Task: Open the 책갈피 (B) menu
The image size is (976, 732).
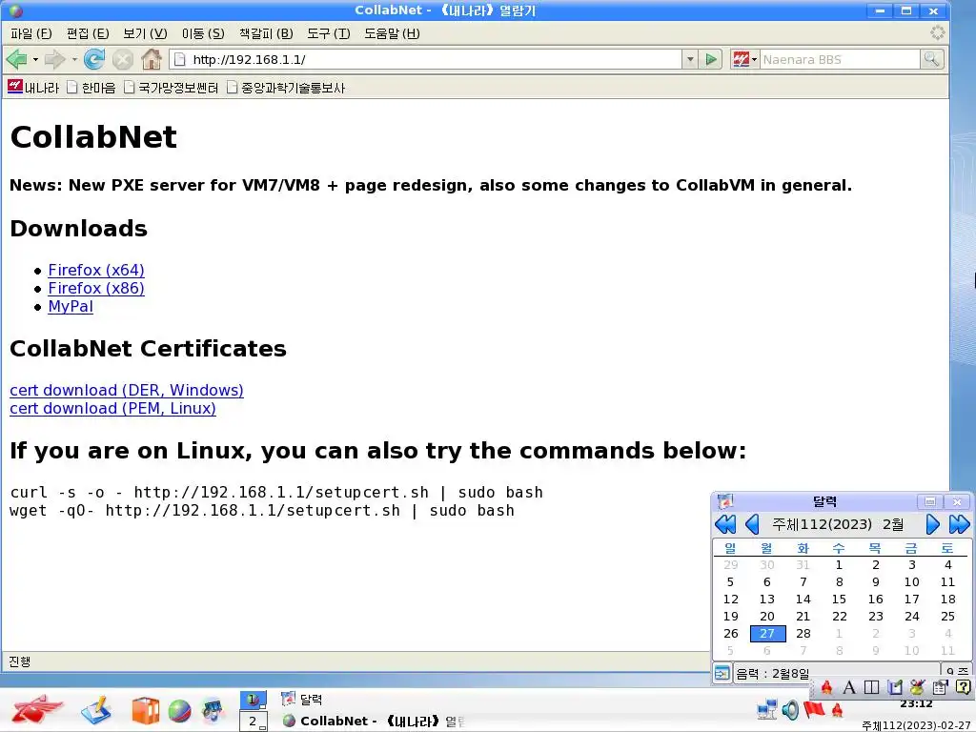Action: click(266, 33)
